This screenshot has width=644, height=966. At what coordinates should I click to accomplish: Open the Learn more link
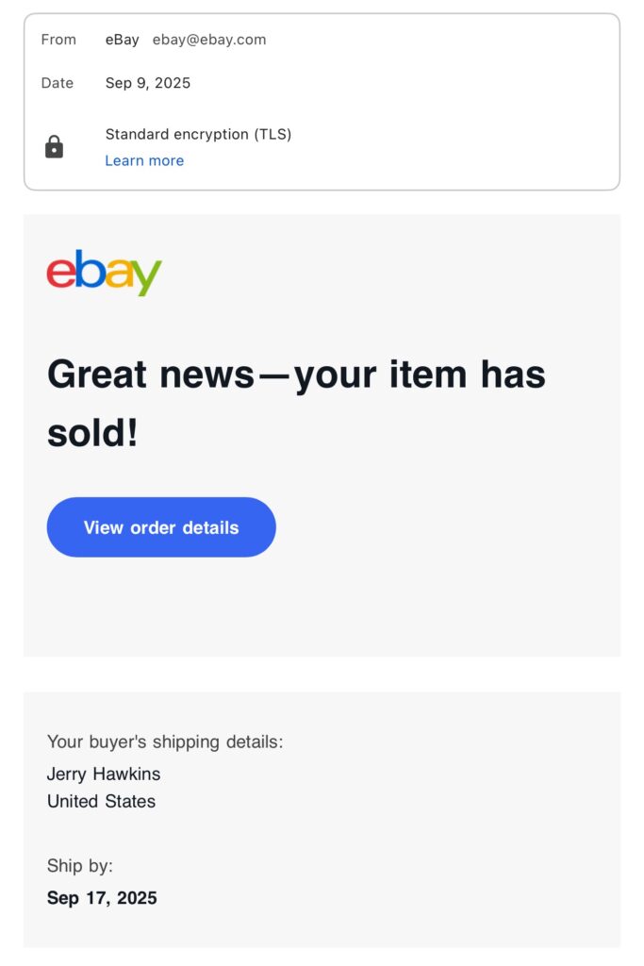(x=144, y=160)
